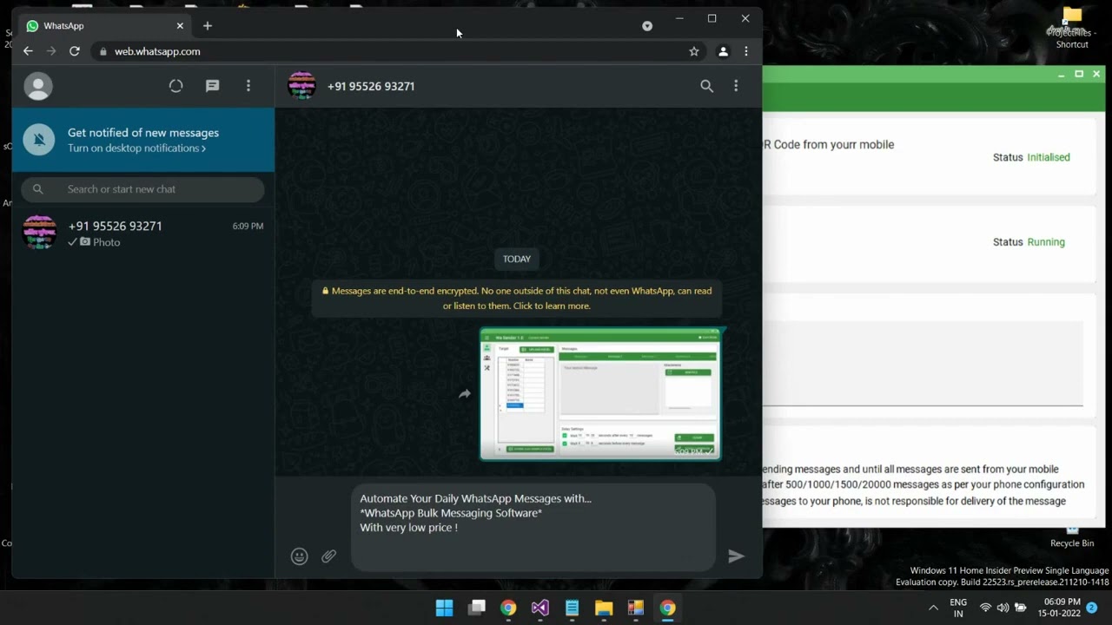Viewport: 1112px width, 625px height.
Task: Start a new chat via the chat icon
Action: pyautogui.click(x=212, y=86)
